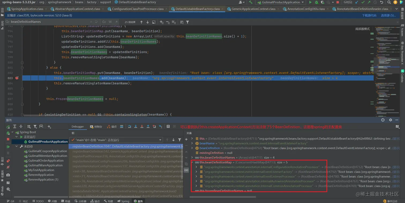Click the Git Update Project arrow

click(x=357, y=2)
